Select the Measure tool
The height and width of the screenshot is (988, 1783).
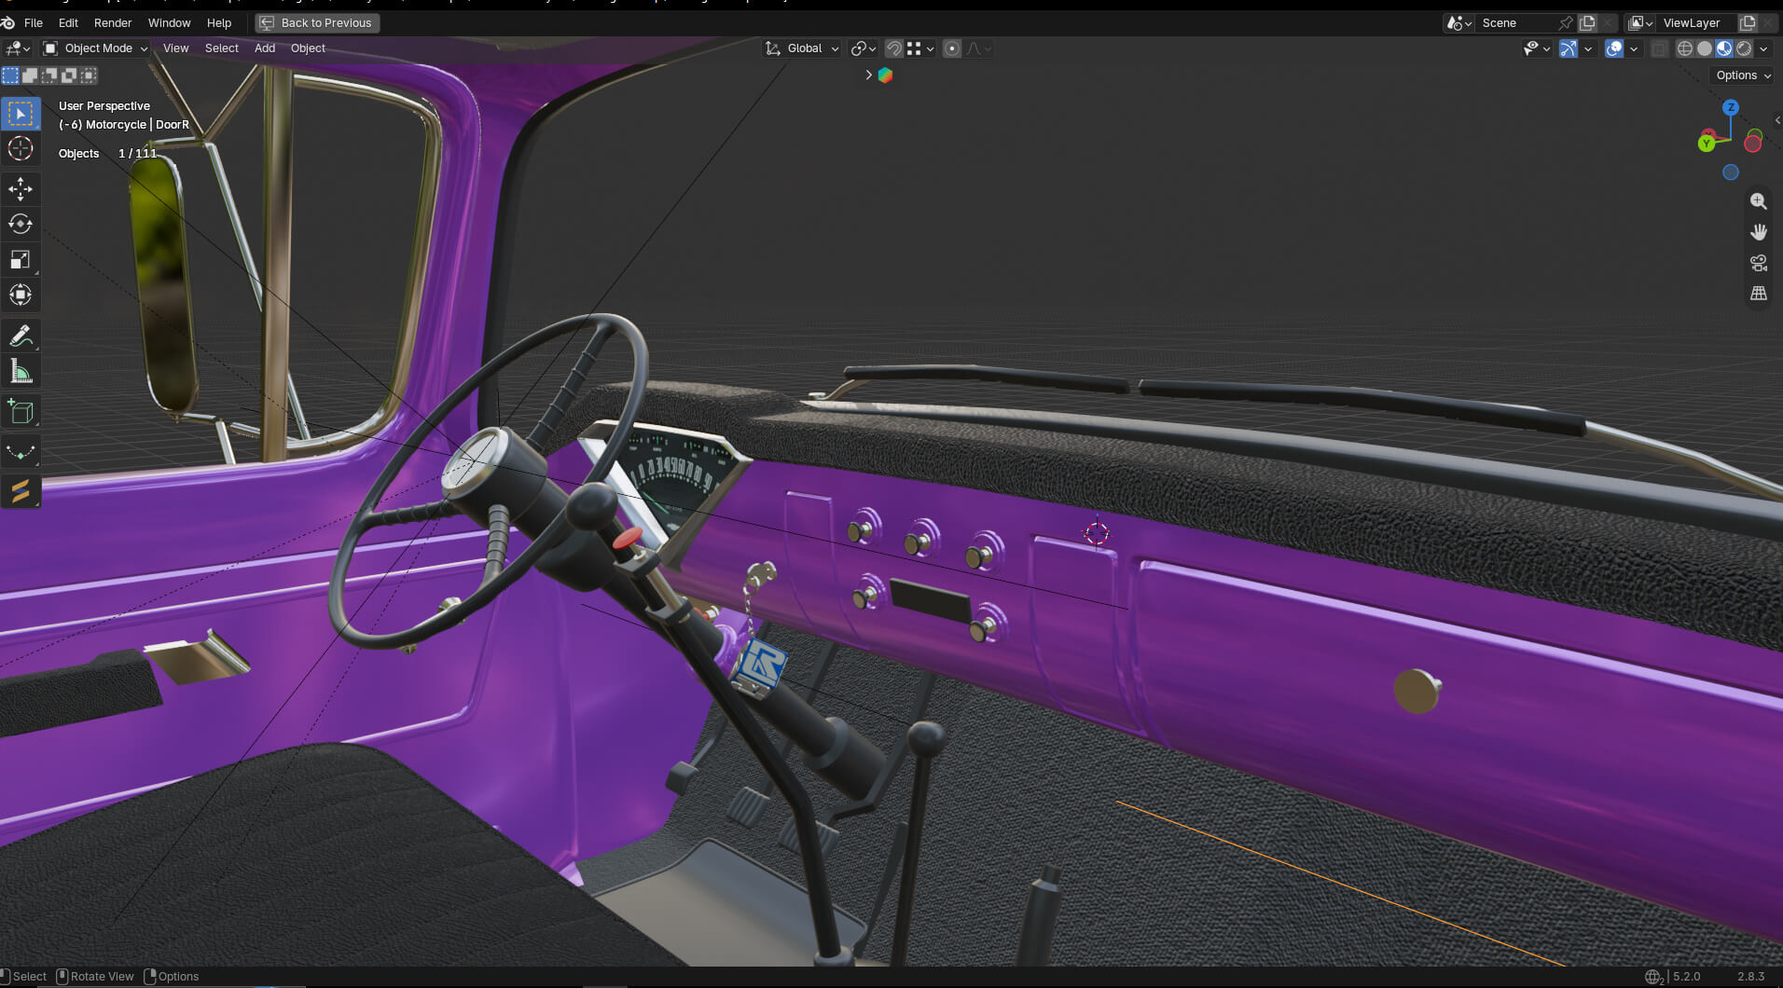(x=21, y=372)
